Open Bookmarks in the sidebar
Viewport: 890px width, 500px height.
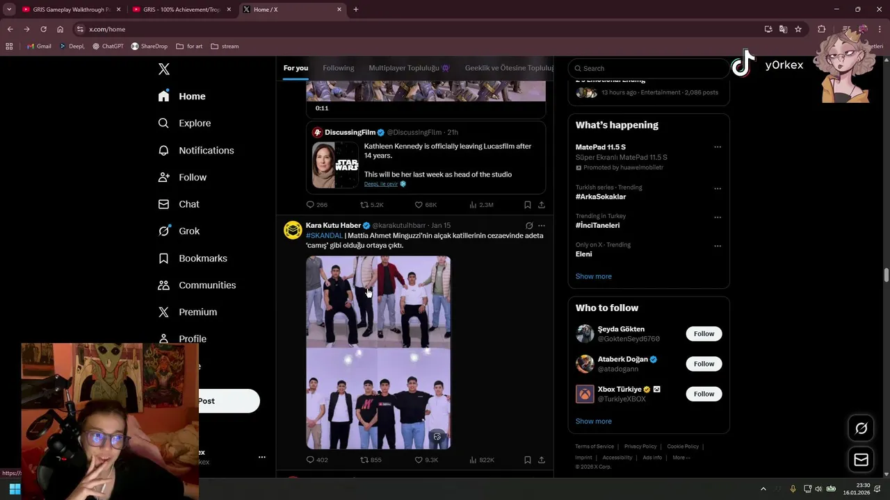(193, 258)
